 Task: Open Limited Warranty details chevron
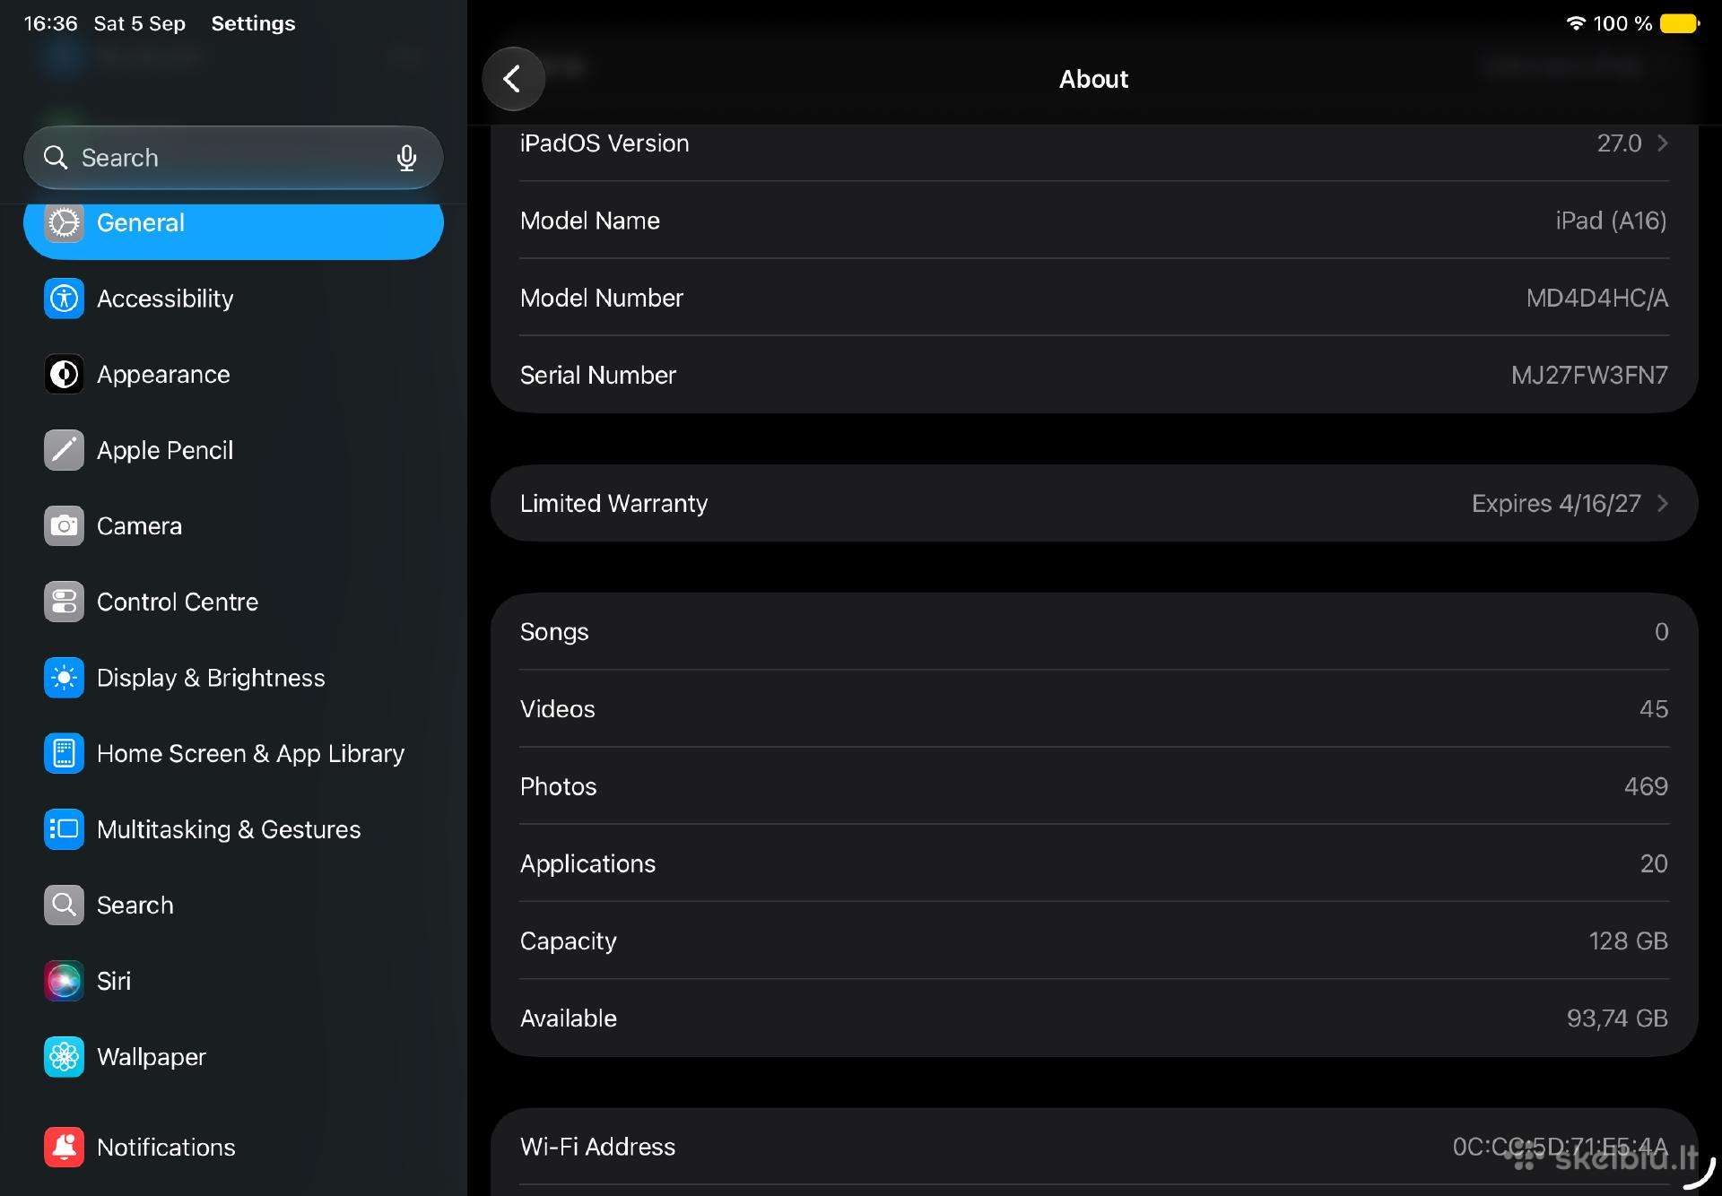(x=1663, y=503)
